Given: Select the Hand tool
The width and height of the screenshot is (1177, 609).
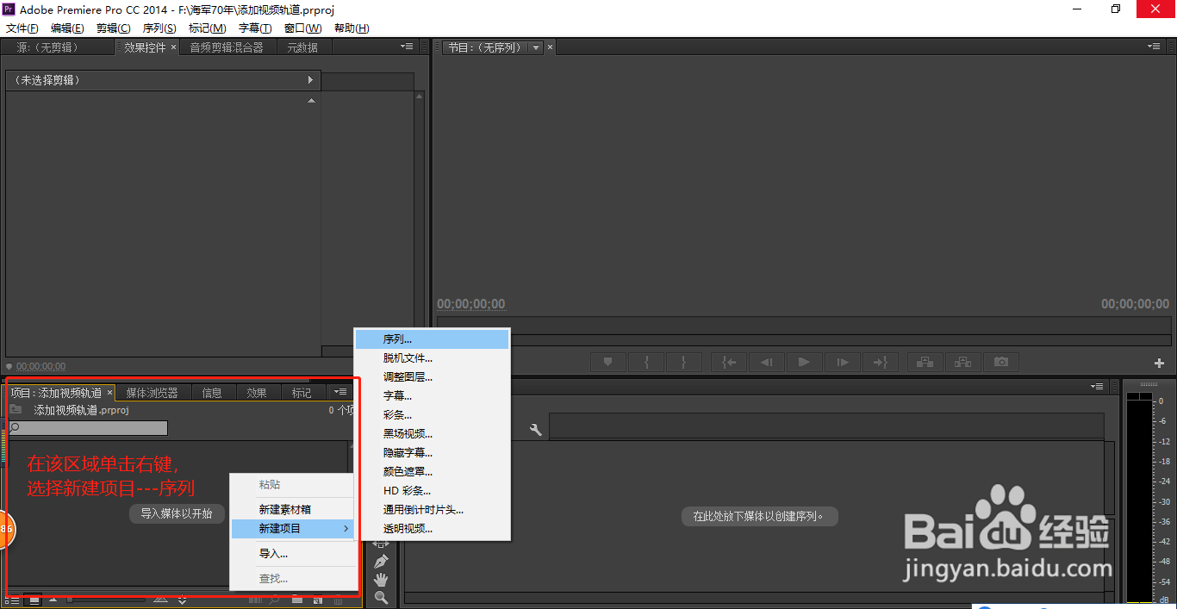Looking at the screenshot, I should tap(381, 580).
